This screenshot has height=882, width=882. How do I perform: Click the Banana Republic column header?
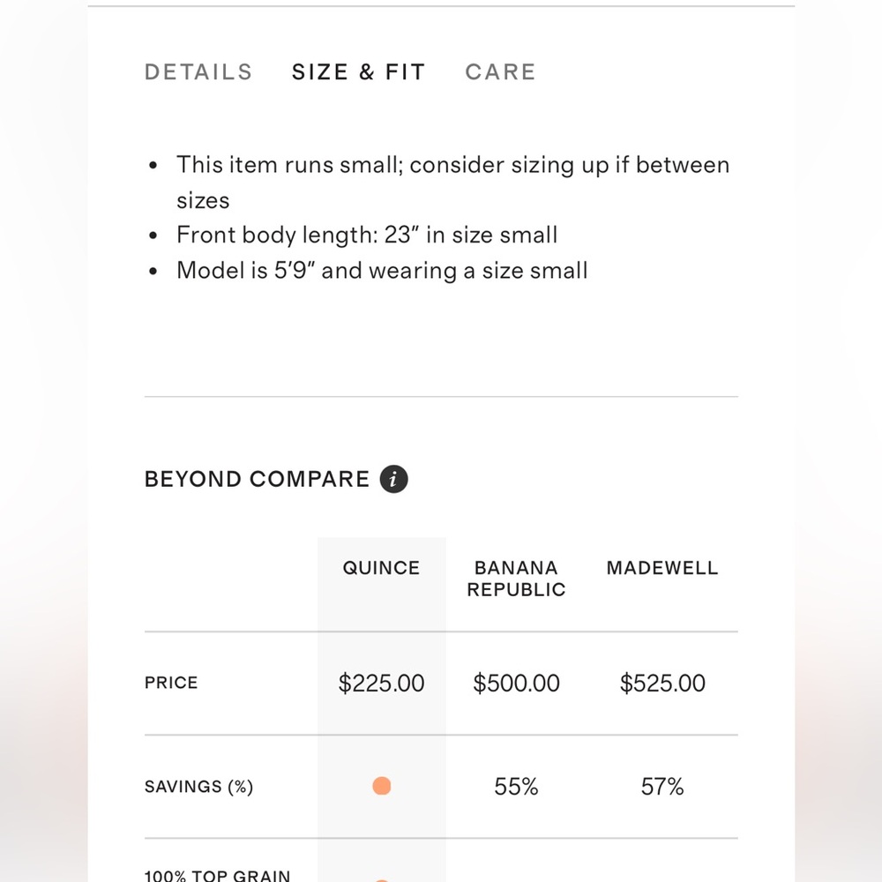coord(516,579)
